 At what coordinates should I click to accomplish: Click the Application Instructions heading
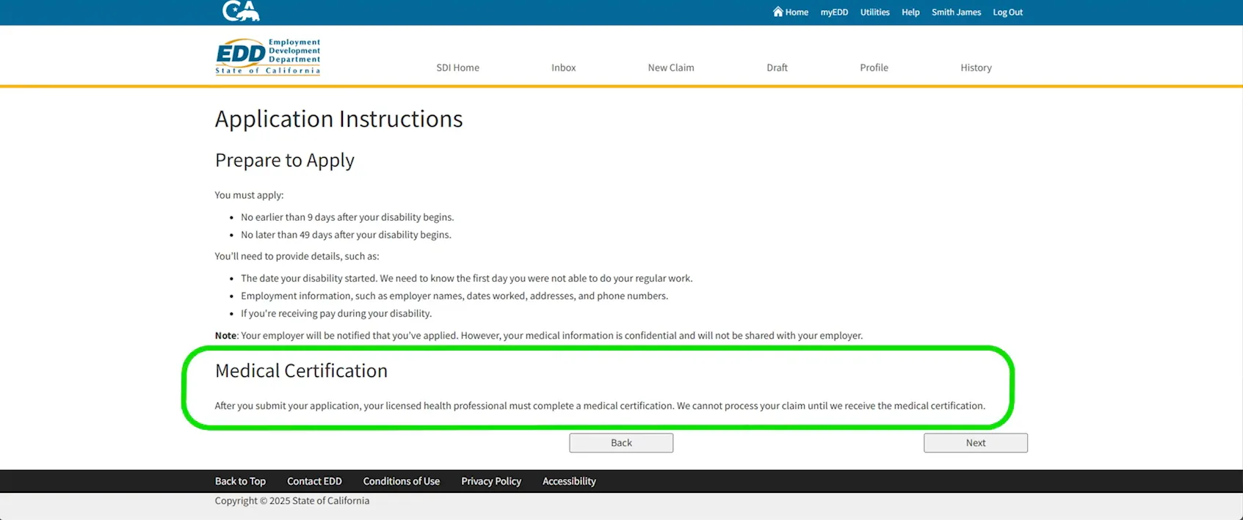click(x=338, y=119)
